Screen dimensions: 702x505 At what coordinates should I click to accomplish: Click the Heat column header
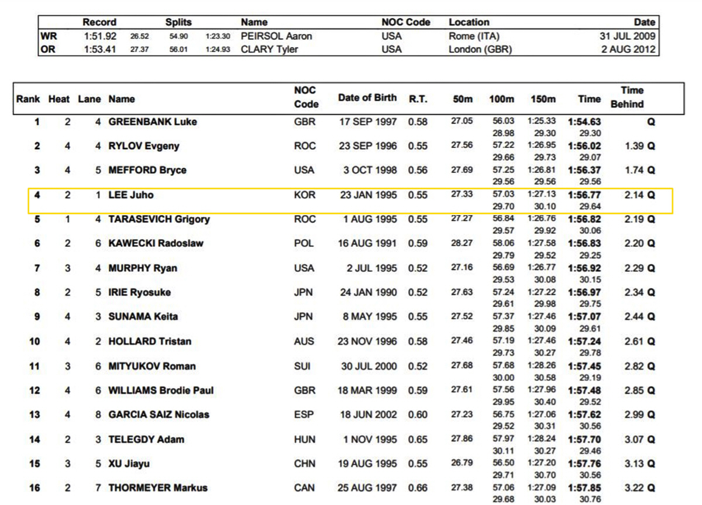click(x=59, y=99)
